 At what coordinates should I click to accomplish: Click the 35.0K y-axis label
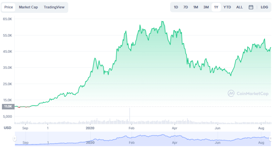(x=7, y=68)
